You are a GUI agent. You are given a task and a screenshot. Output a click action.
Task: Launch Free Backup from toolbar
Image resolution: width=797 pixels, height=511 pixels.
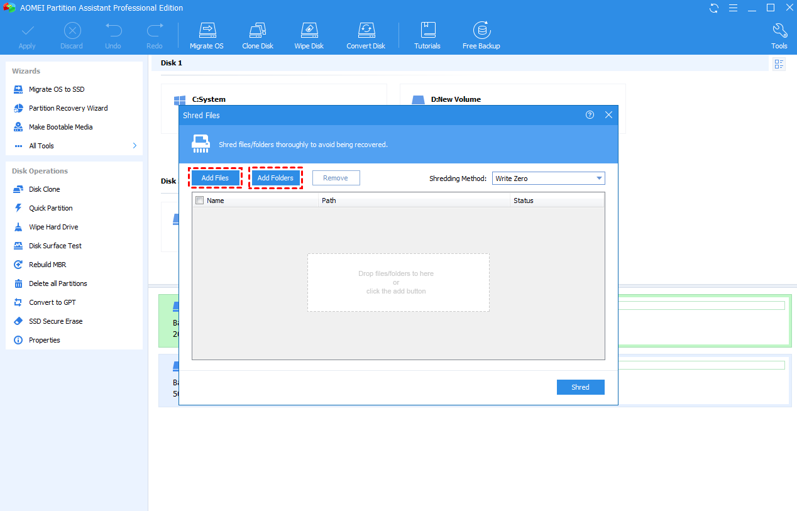[x=481, y=36]
